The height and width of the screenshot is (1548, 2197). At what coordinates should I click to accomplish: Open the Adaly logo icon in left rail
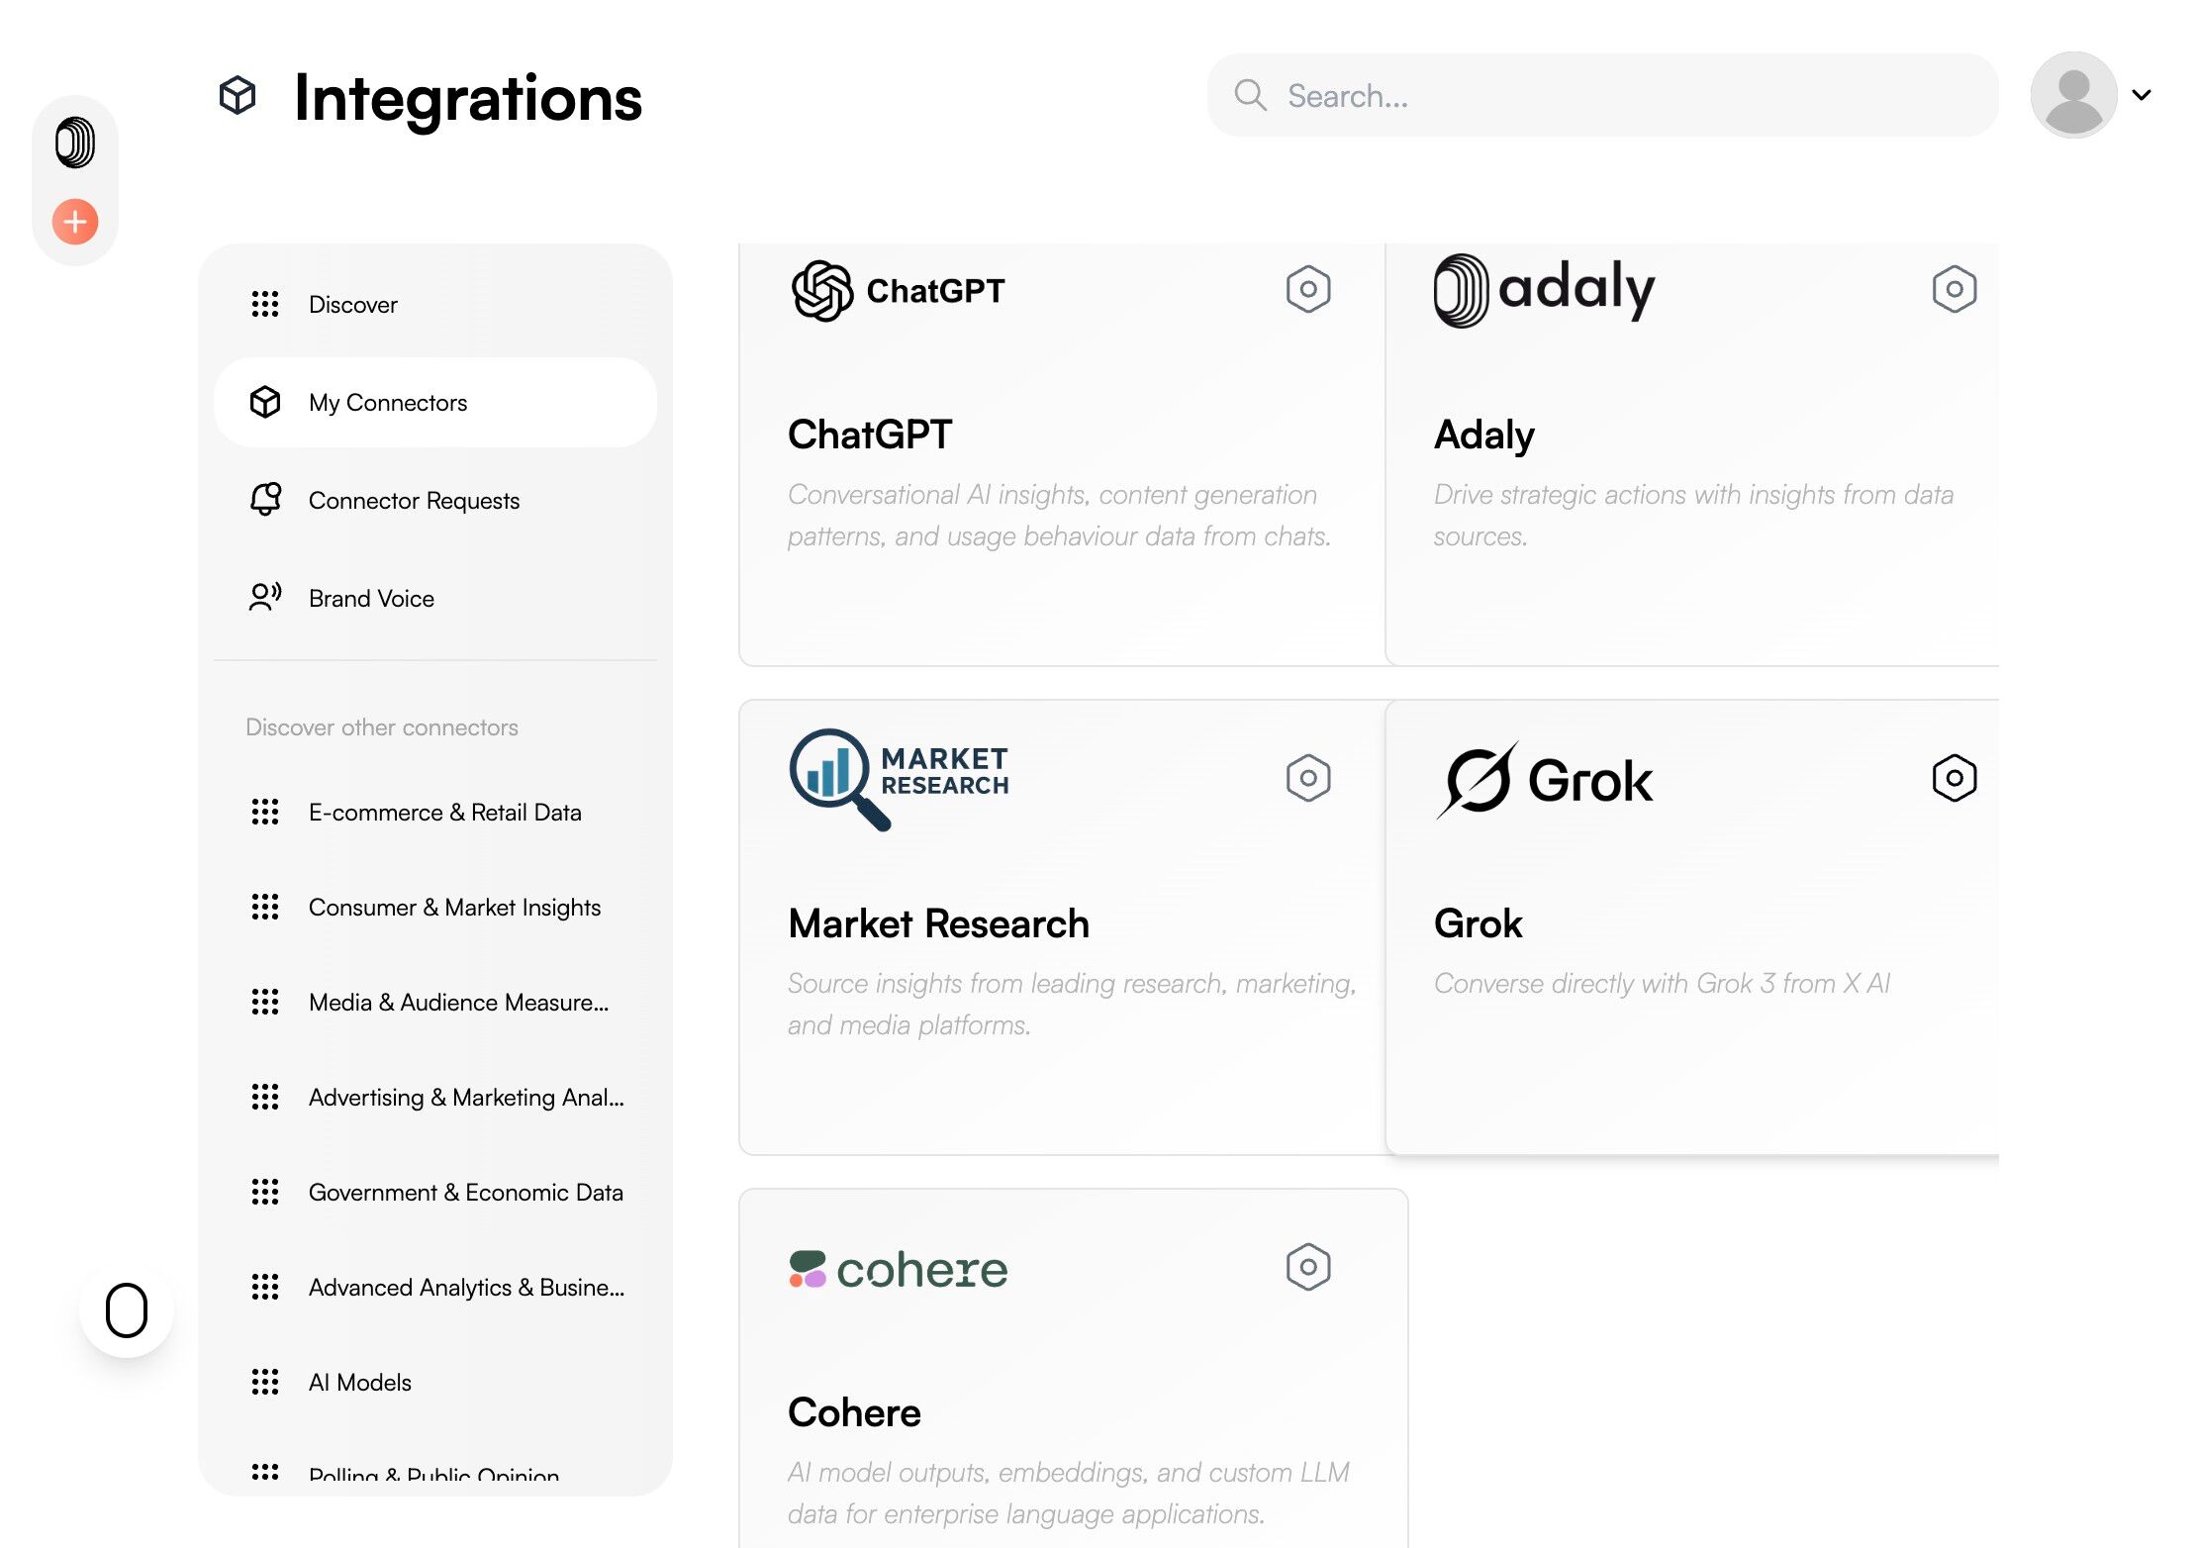75,143
